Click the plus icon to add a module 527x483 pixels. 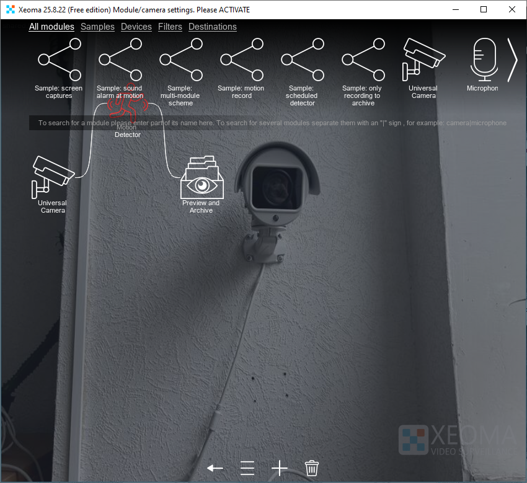(279, 468)
